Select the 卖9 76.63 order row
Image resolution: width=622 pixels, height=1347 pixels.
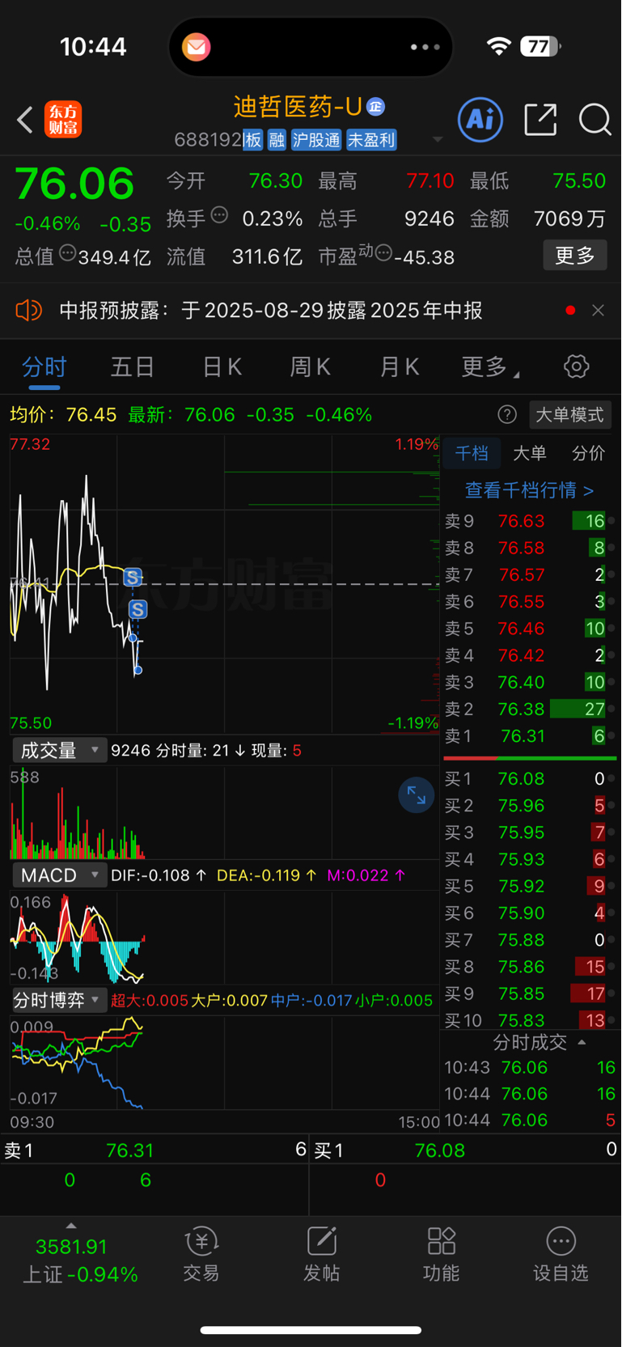pos(530,521)
